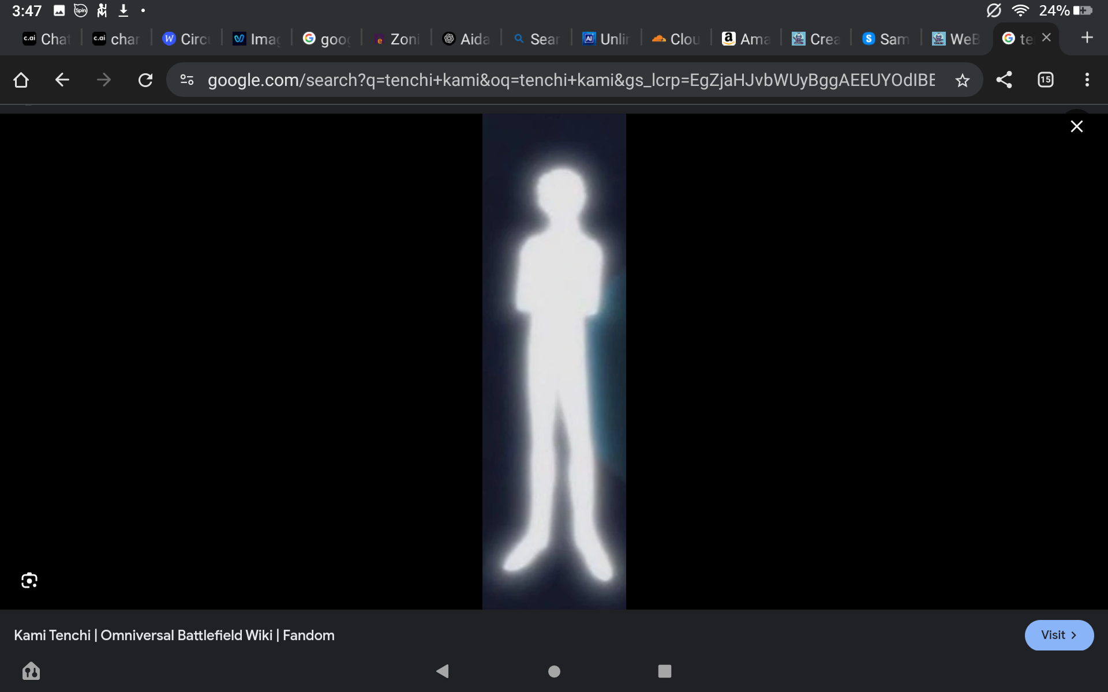This screenshot has height=692, width=1108.
Task: Reload the page with refresh icon
Action: point(145,80)
